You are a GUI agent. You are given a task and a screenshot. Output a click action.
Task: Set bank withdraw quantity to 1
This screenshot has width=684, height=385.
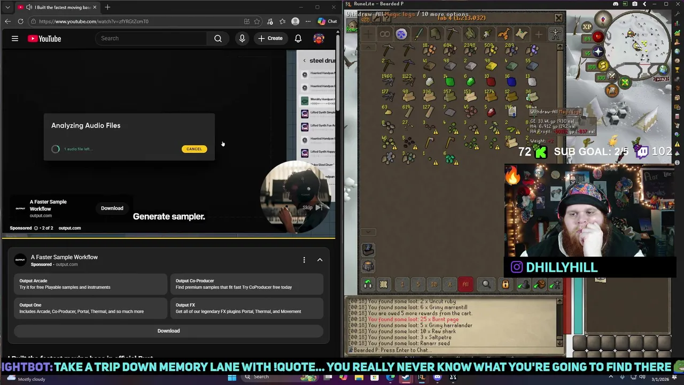point(402,284)
